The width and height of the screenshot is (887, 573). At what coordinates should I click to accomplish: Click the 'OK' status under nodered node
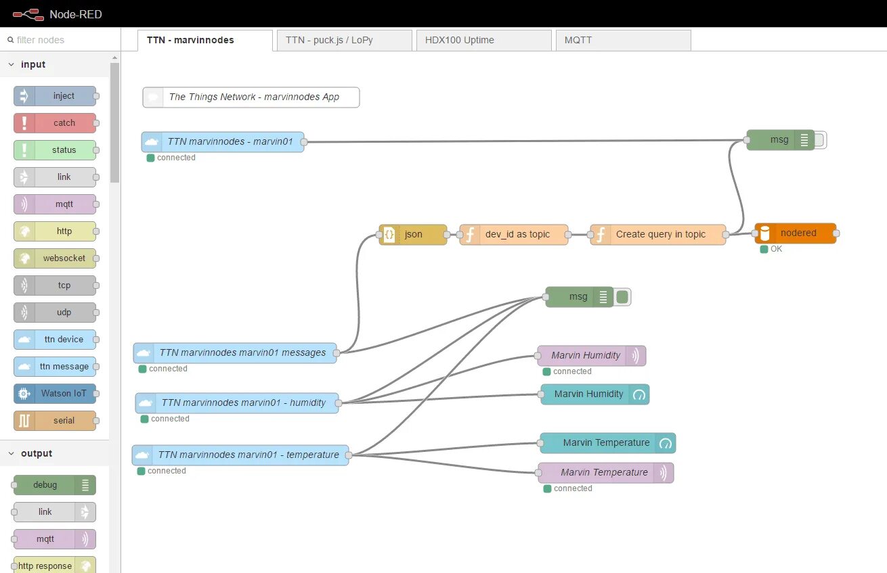(771, 249)
